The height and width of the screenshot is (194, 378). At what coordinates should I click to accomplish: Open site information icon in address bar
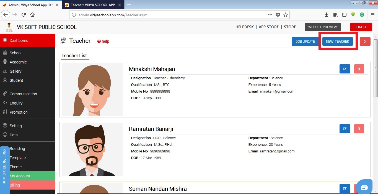point(74,15)
